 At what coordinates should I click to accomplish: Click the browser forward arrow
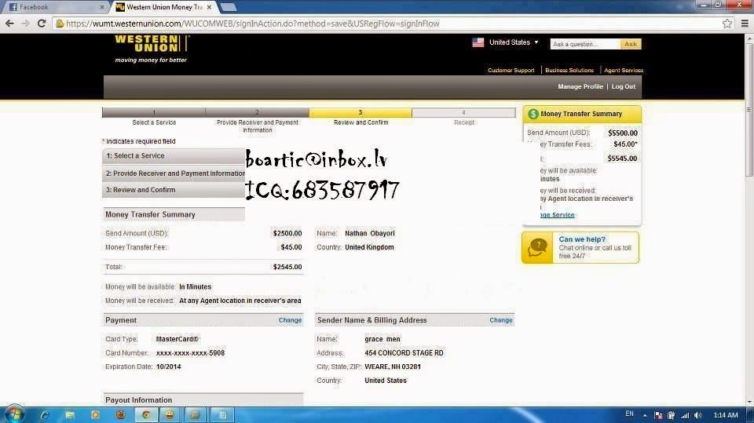[x=25, y=23]
